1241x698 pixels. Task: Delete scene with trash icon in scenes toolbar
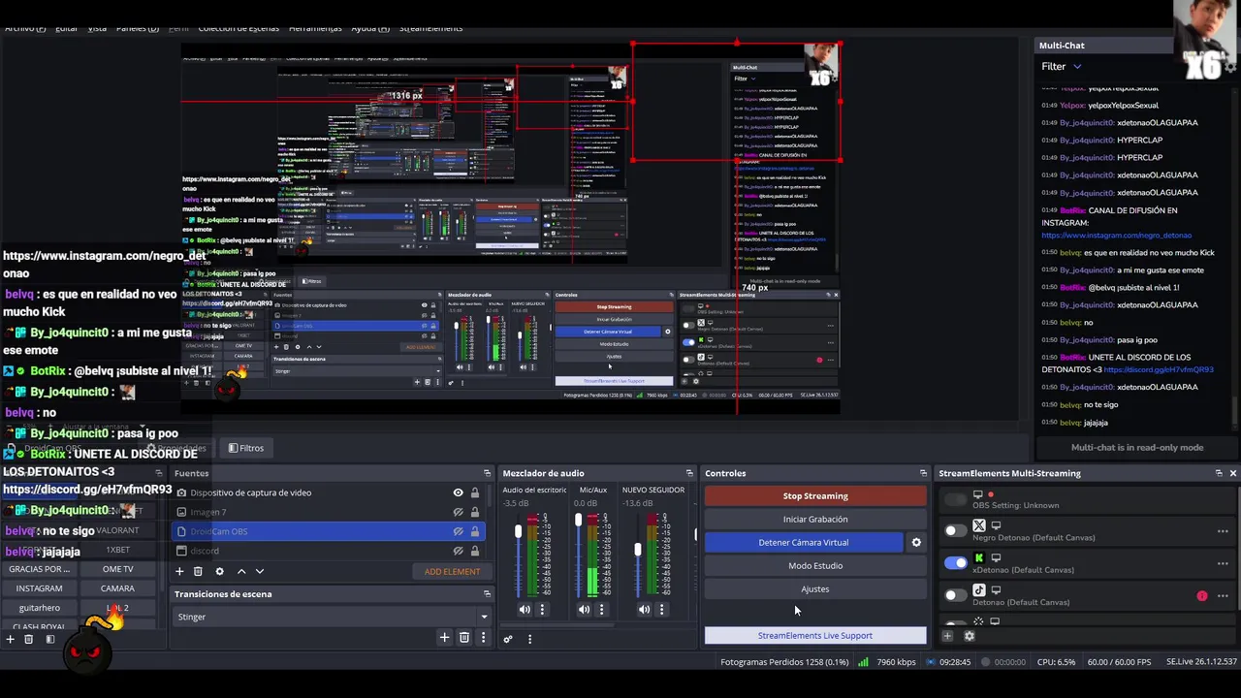click(28, 639)
